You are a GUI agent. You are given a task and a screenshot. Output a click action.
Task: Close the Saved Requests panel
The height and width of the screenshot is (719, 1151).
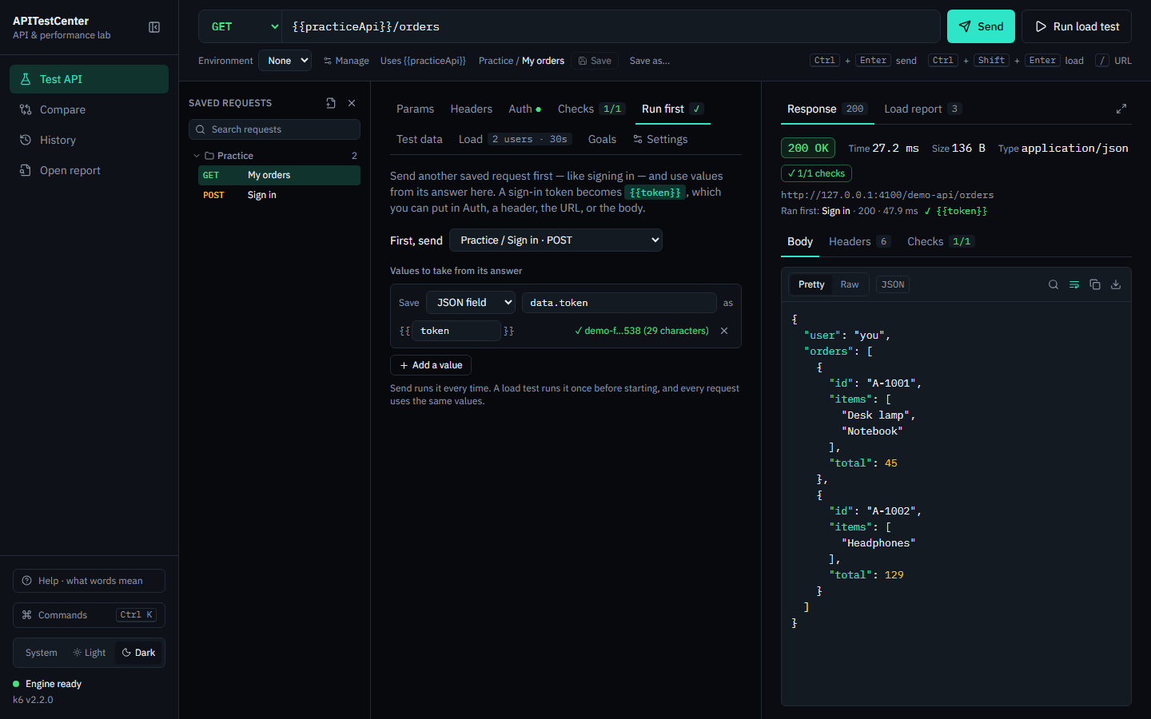352,103
